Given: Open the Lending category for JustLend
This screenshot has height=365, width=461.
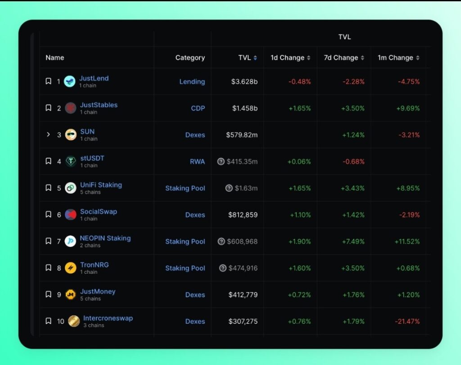Looking at the screenshot, I should [192, 82].
